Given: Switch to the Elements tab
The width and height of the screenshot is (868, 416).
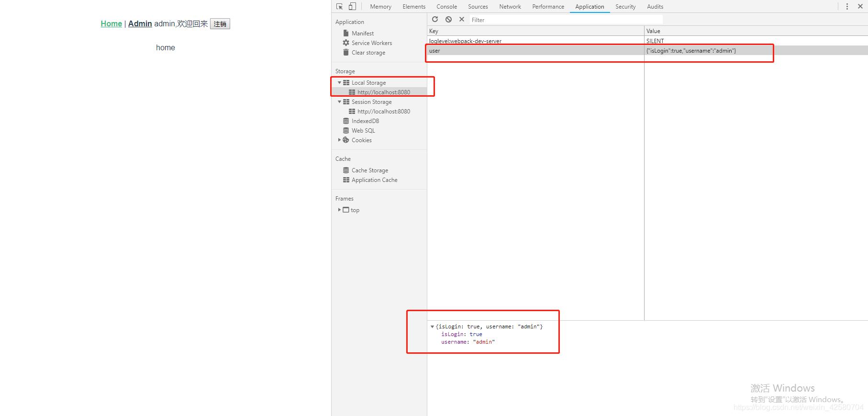Looking at the screenshot, I should pos(414,7).
